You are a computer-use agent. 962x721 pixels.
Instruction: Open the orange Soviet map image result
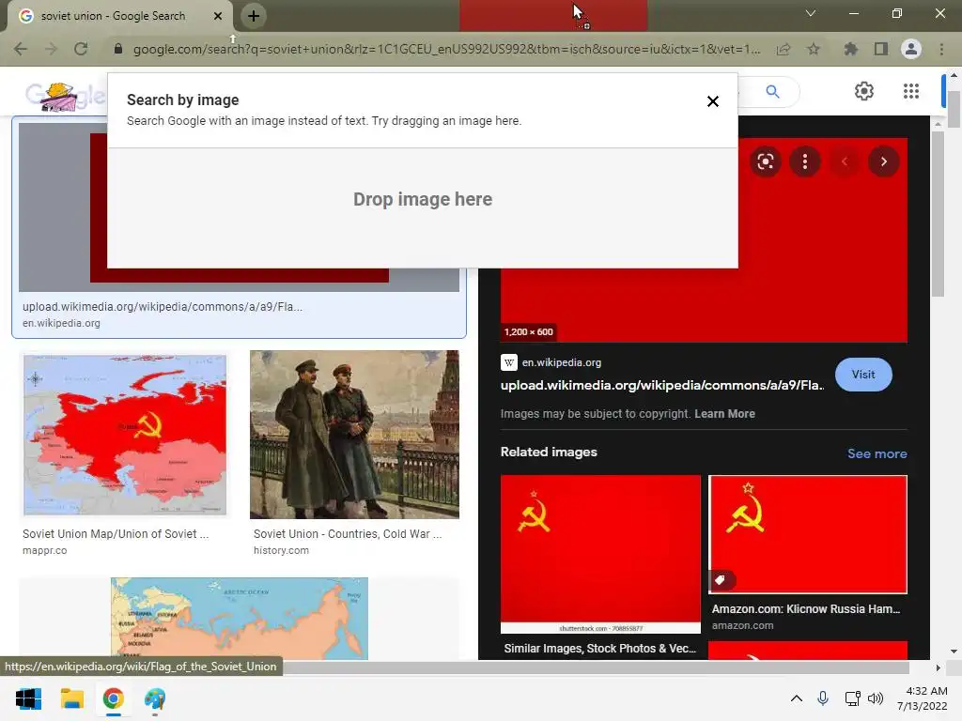240,618
